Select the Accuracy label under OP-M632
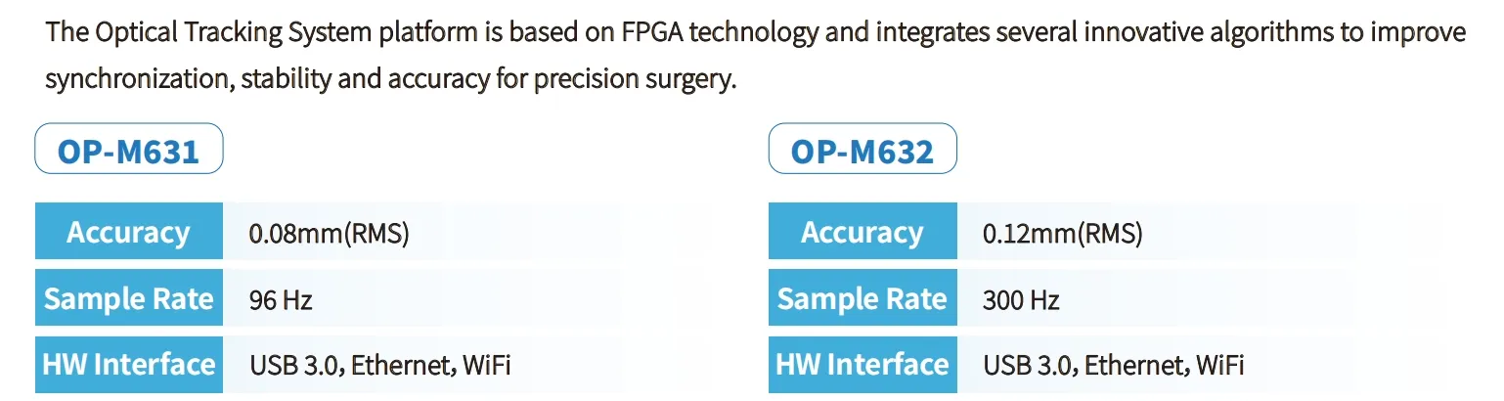1504x401 pixels. (862, 233)
